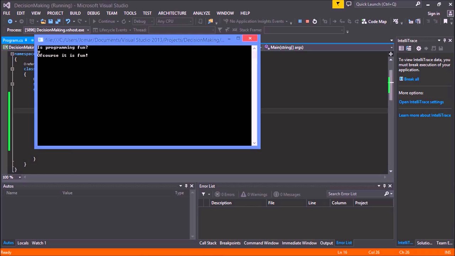This screenshot has height=256, width=455.
Task: Toggle the 0 Errors filter
Action: [225, 194]
